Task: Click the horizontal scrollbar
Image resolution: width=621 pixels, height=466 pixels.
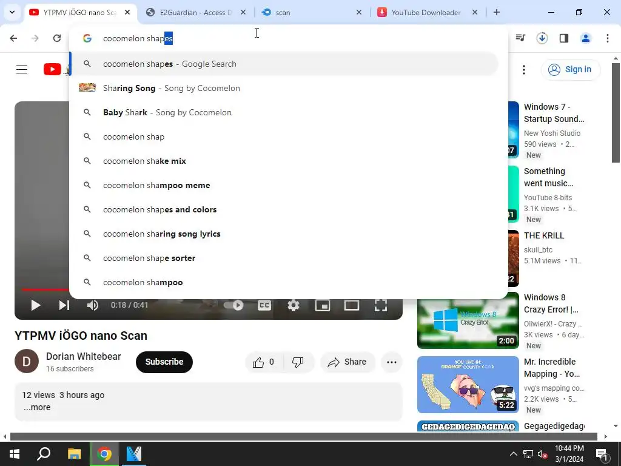Action: (x=303, y=436)
